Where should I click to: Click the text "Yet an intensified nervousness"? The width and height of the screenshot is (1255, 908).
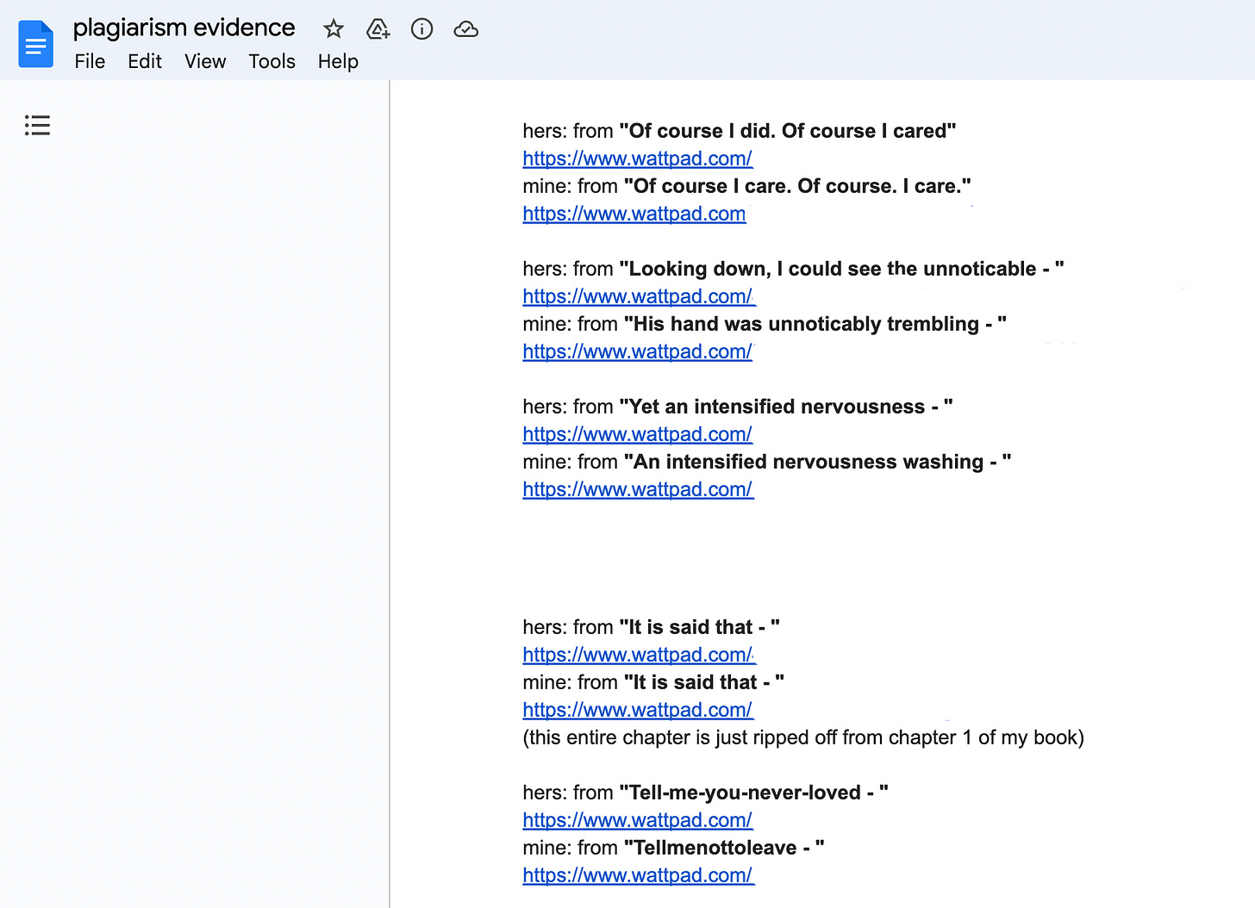click(777, 407)
